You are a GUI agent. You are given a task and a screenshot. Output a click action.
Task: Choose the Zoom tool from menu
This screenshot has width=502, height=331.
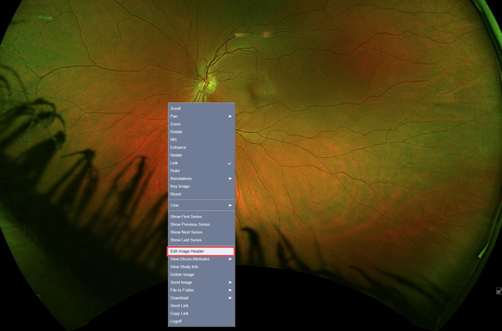(x=176, y=124)
